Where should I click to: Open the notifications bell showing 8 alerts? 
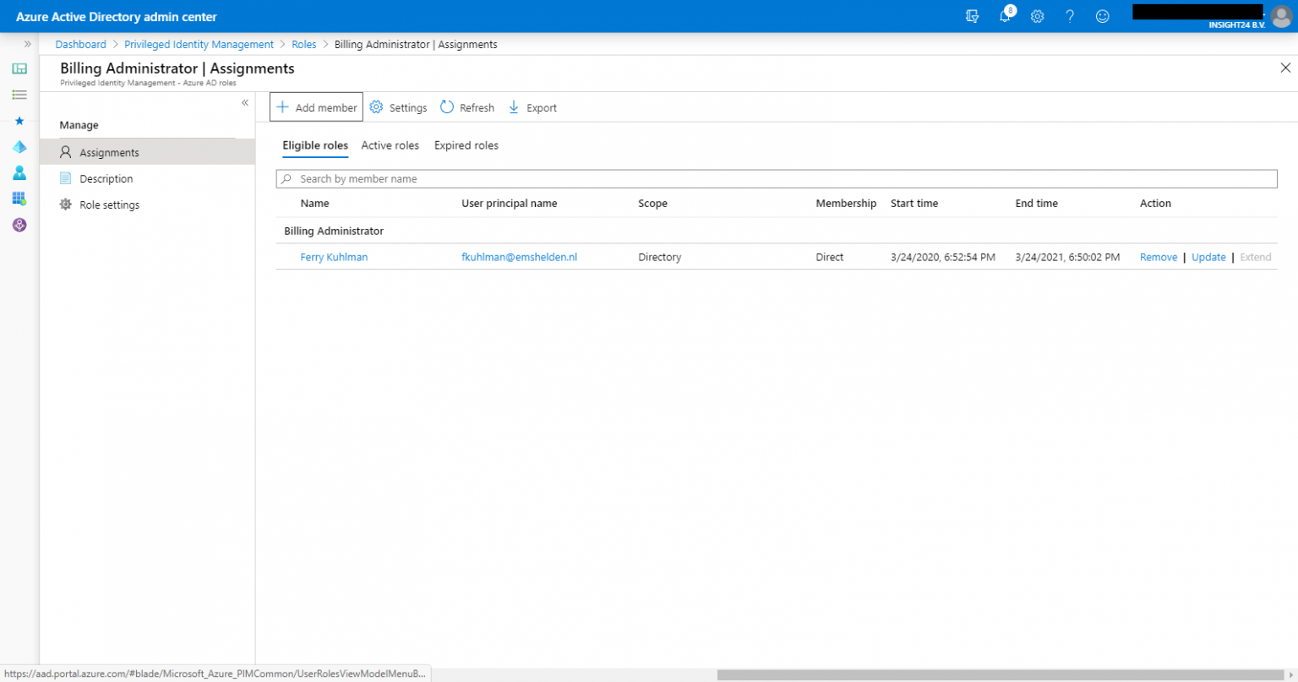1005,16
